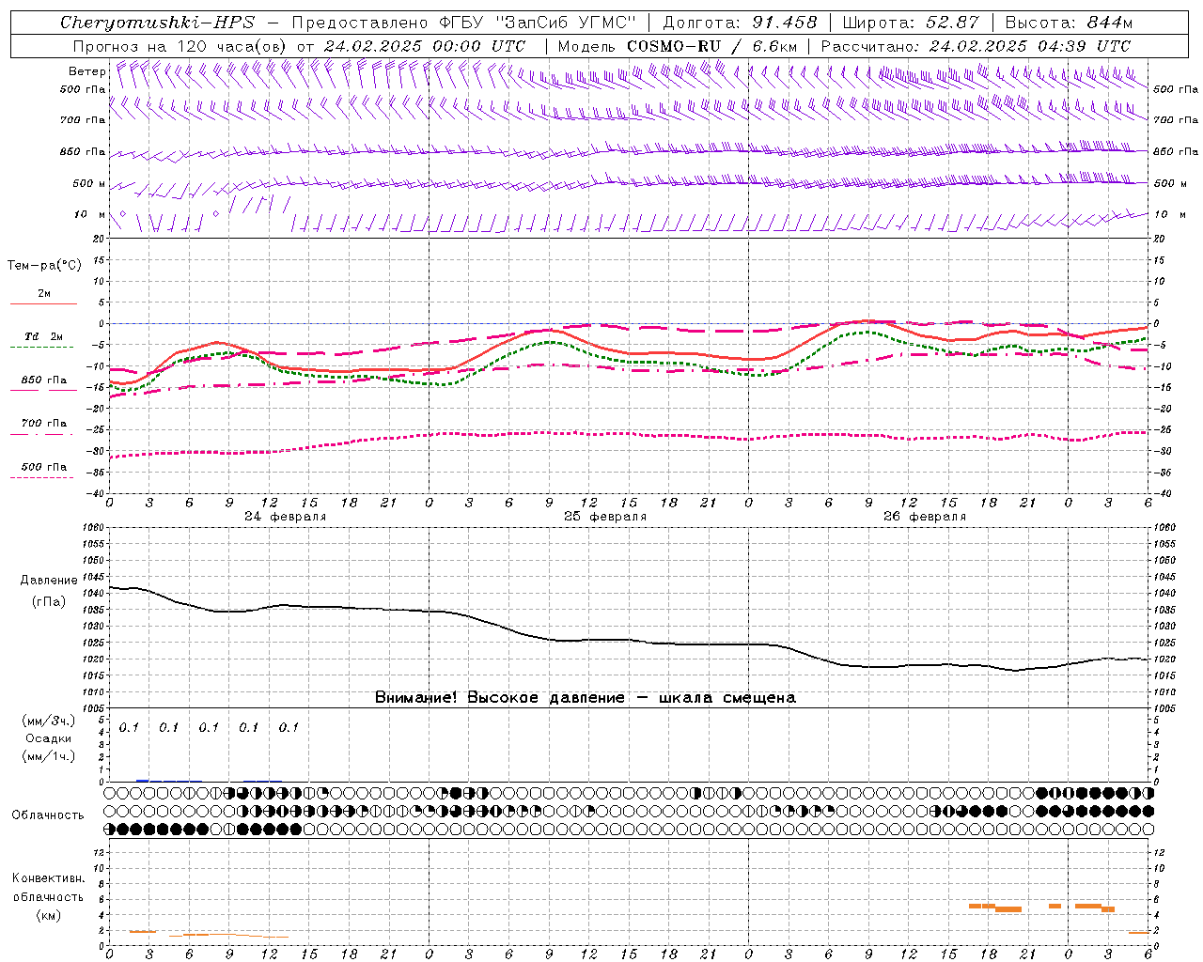Click the 1060 value atop the left pressure scale
The image size is (1203, 962).
94,528
